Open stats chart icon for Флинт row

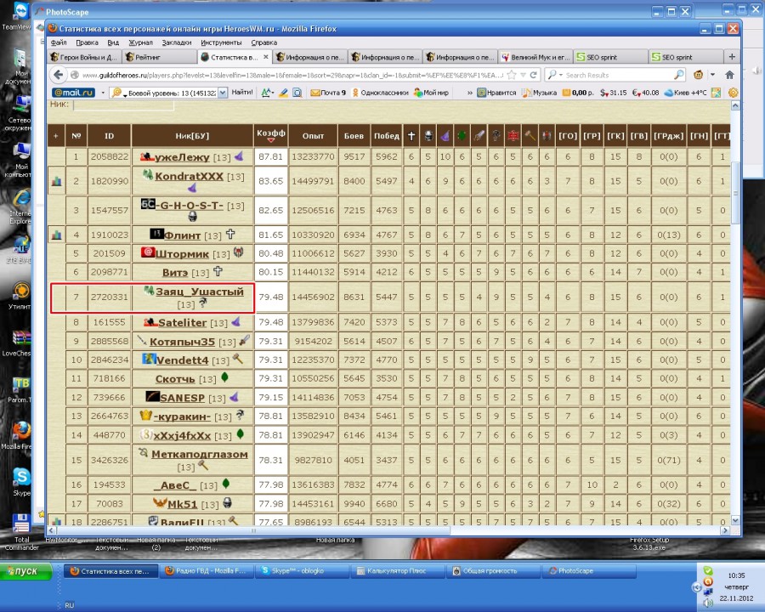(x=57, y=235)
